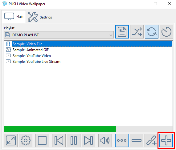Minimize the PUSH Video Wallpaper window
This screenshot has height=150, width=176.
tap(141, 4)
